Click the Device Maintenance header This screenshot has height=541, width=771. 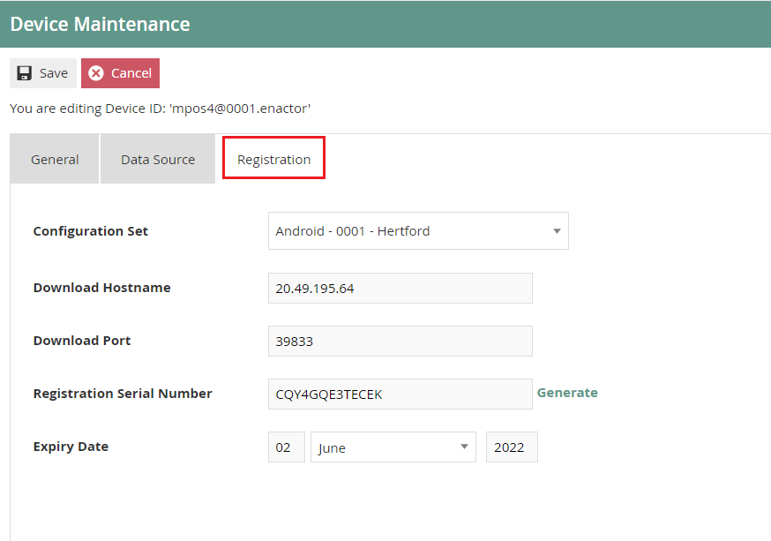100,24
